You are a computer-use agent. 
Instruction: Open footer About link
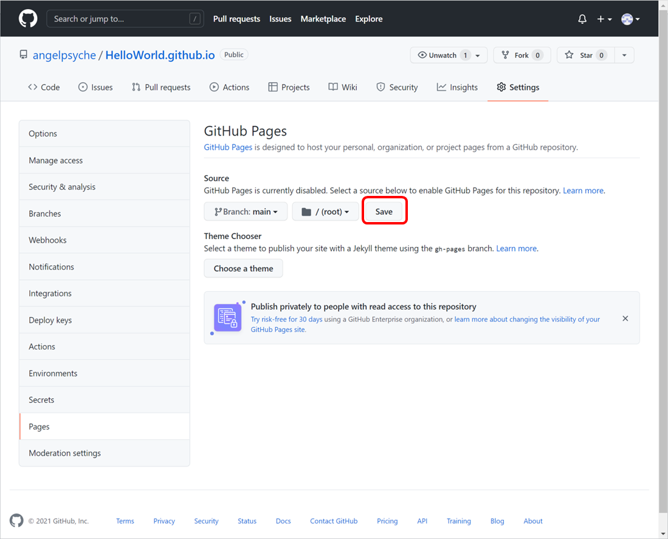[x=533, y=521]
